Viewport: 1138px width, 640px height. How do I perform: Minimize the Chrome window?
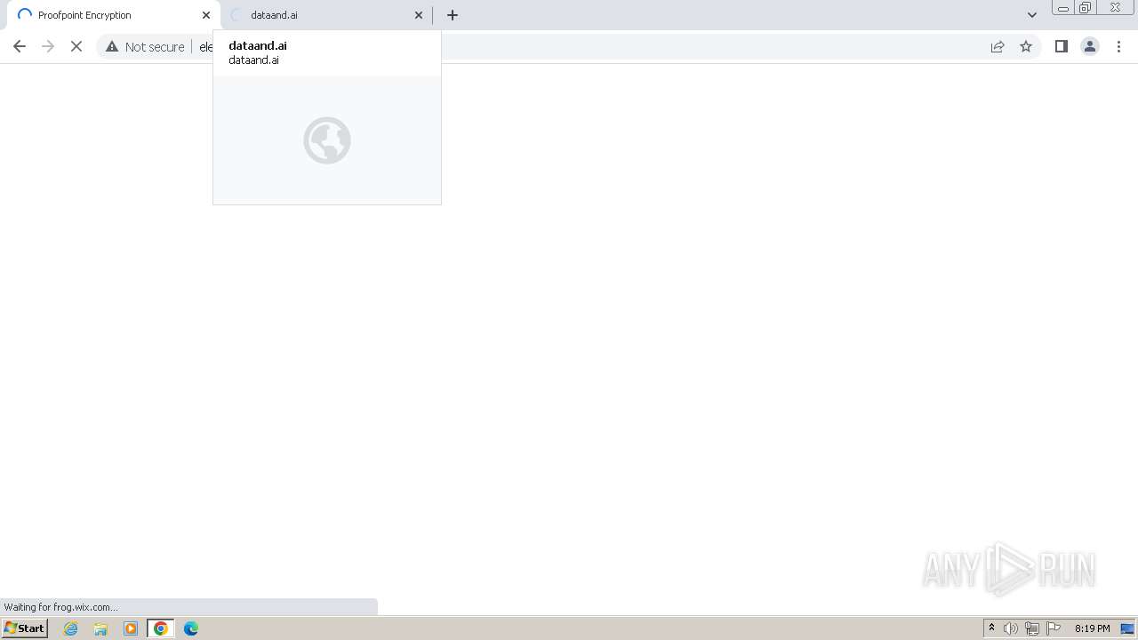[x=1063, y=8]
